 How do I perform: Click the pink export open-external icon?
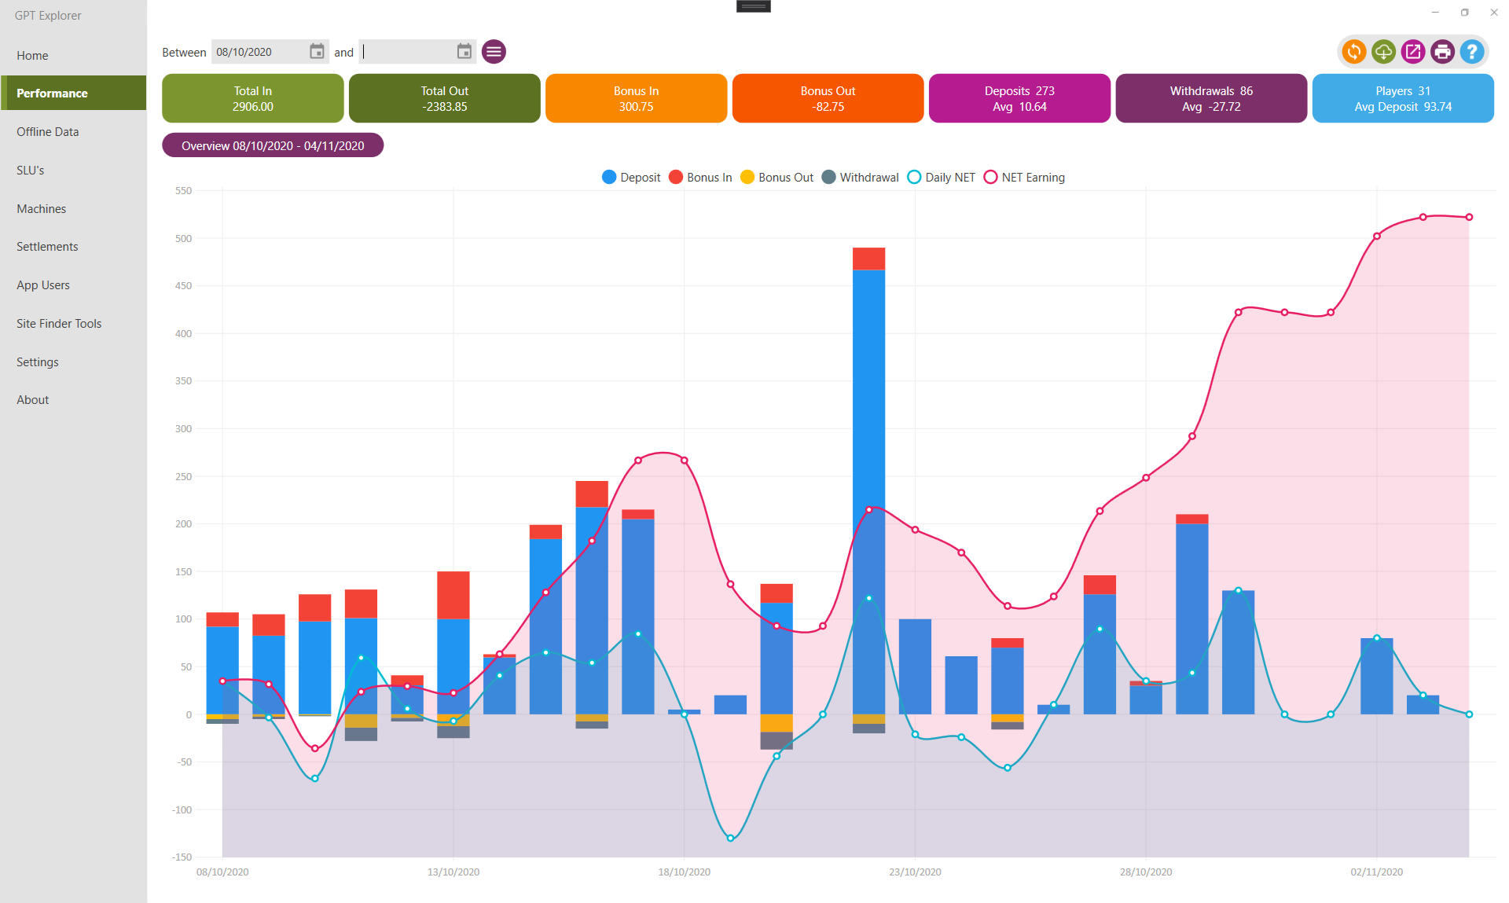(x=1412, y=52)
